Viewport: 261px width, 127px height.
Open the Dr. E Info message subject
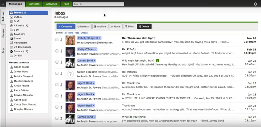pos(129,49)
